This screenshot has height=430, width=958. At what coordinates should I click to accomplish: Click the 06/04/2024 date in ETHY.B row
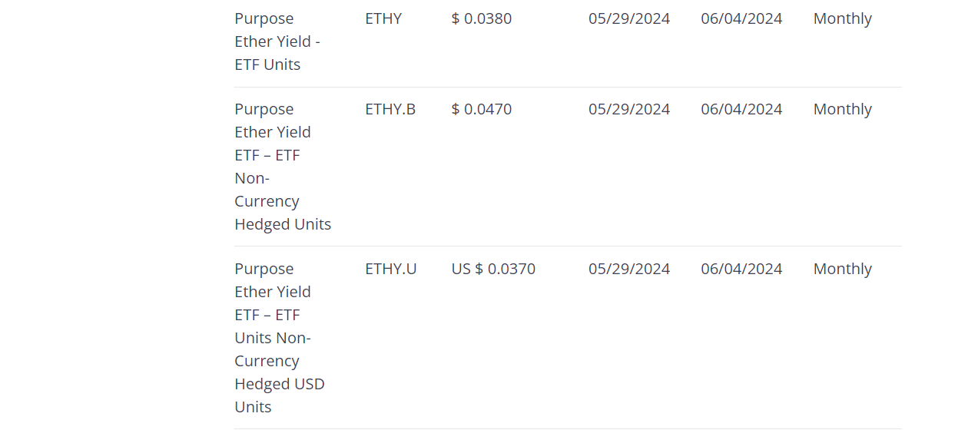[x=741, y=109]
